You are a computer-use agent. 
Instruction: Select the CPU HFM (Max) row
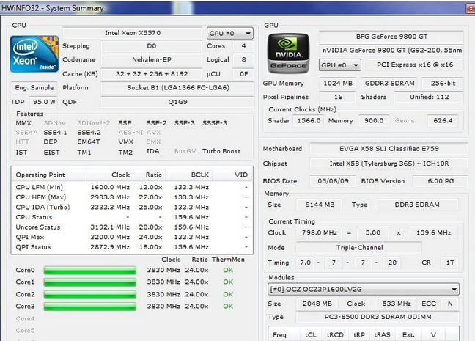pos(132,197)
